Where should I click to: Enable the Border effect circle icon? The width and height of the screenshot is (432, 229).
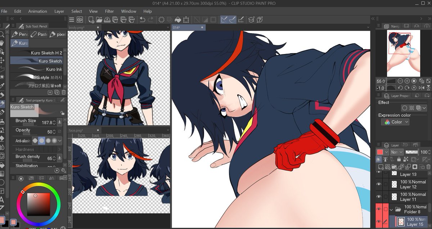(x=405, y=108)
